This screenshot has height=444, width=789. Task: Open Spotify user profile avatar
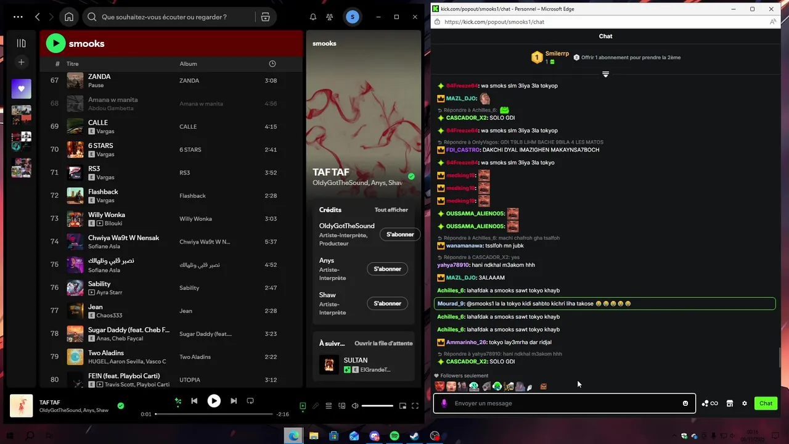click(353, 17)
